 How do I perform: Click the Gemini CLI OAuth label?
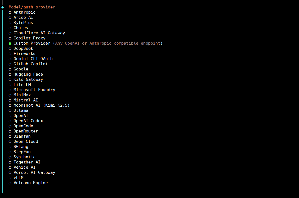[x=33, y=59]
